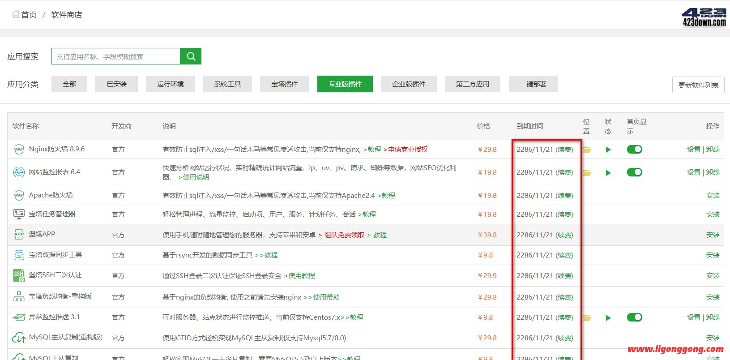Open 组队免费领取 link for 堡塔APP
Image resolution: width=730 pixels, height=360 pixels.
tap(344, 235)
